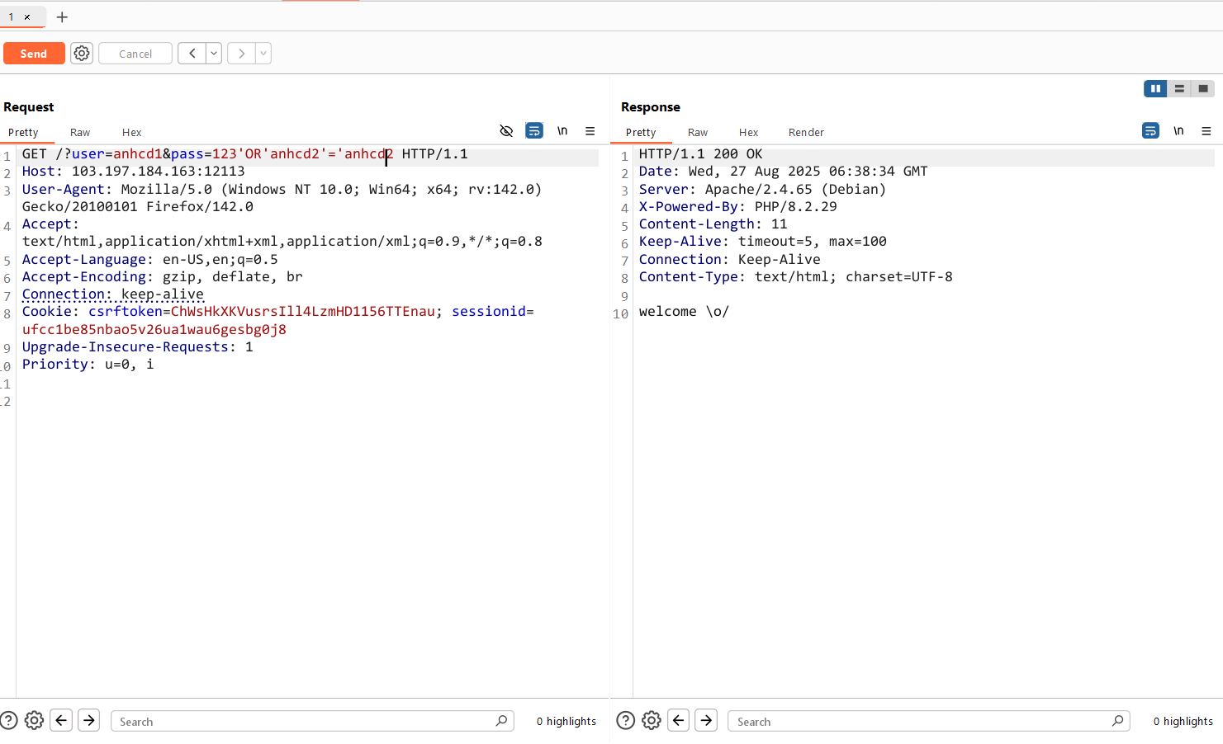The image size is (1223, 744).
Task: Switch to the combined tabbed layout view
Action: [1203, 88]
